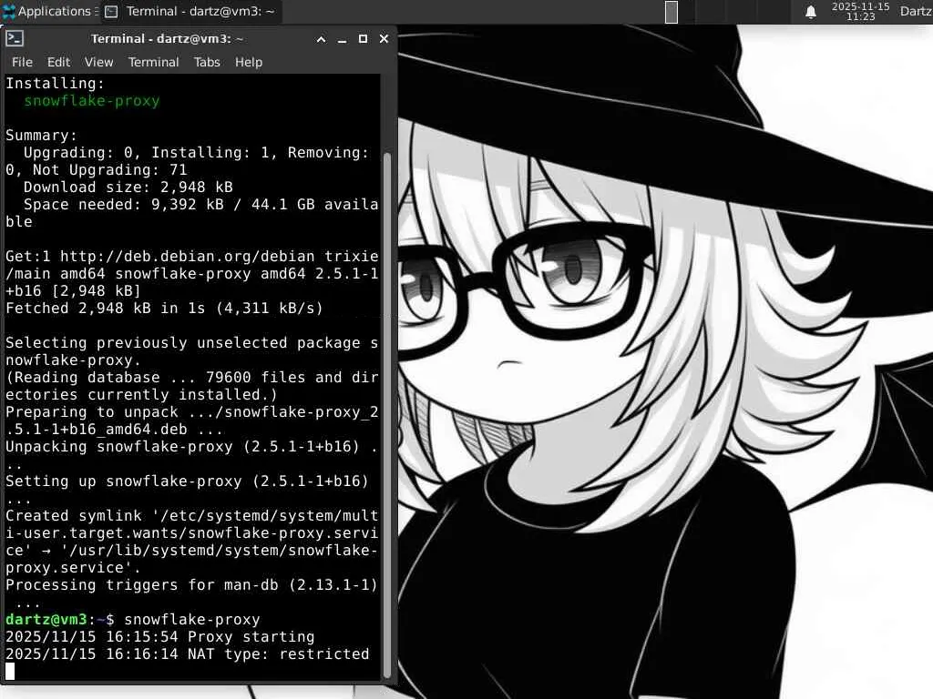Open the Tabs menu
Image resolution: width=933 pixels, height=699 pixels.
tap(207, 62)
